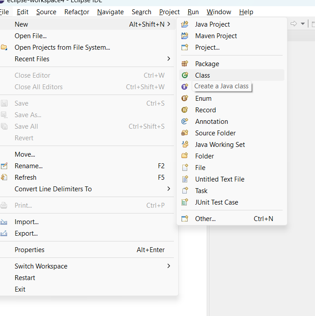
Task: Click the forward arrow toolbar icon
Action: coord(294,24)
